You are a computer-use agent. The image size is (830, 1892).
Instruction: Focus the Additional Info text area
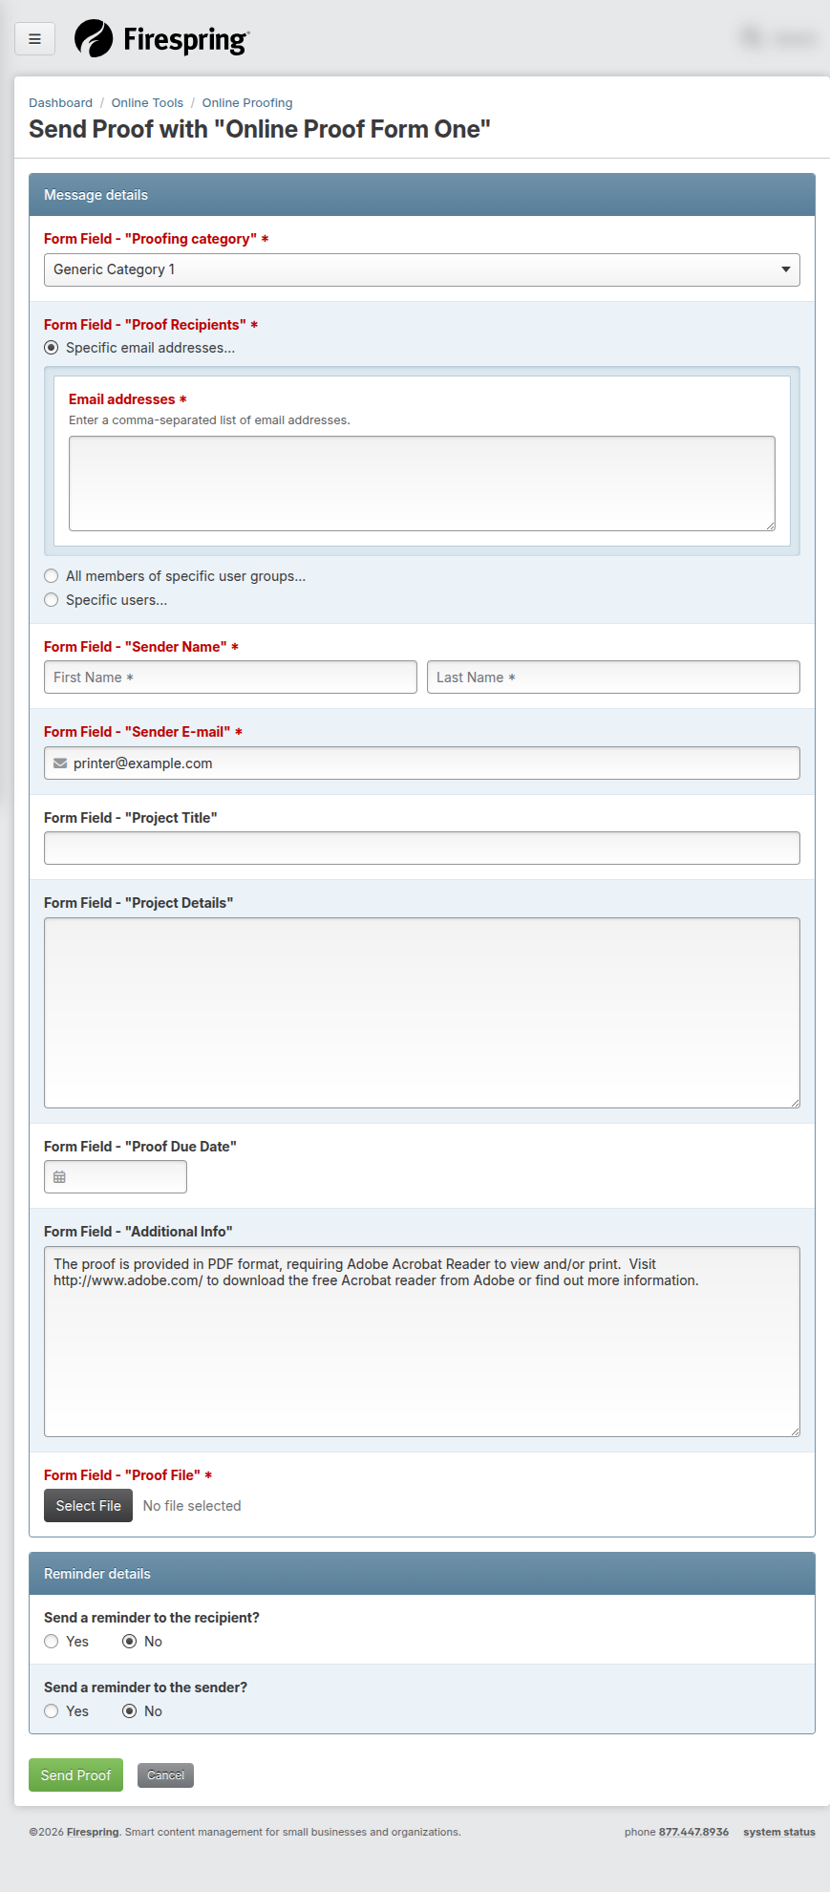[x=422, y=1342]
